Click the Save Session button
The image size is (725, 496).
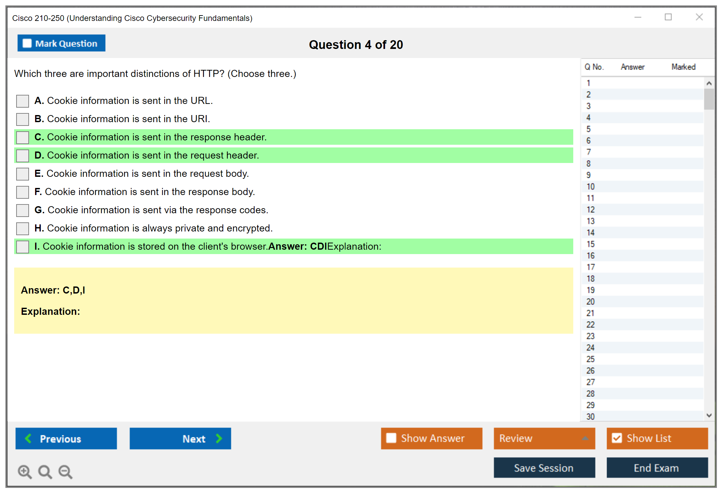pyautogui.click(x=544, y=468)
